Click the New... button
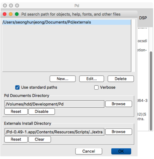The image size is (154, 159). click(62, 79)
